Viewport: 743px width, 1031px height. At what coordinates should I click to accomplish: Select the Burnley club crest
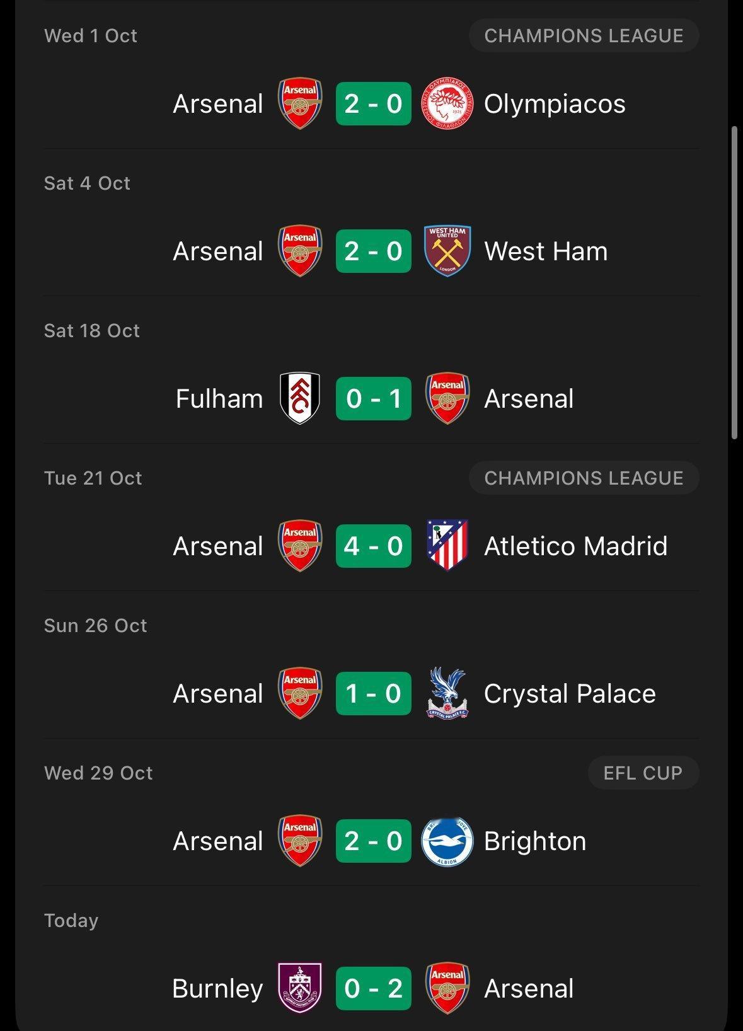coord(300,988)
